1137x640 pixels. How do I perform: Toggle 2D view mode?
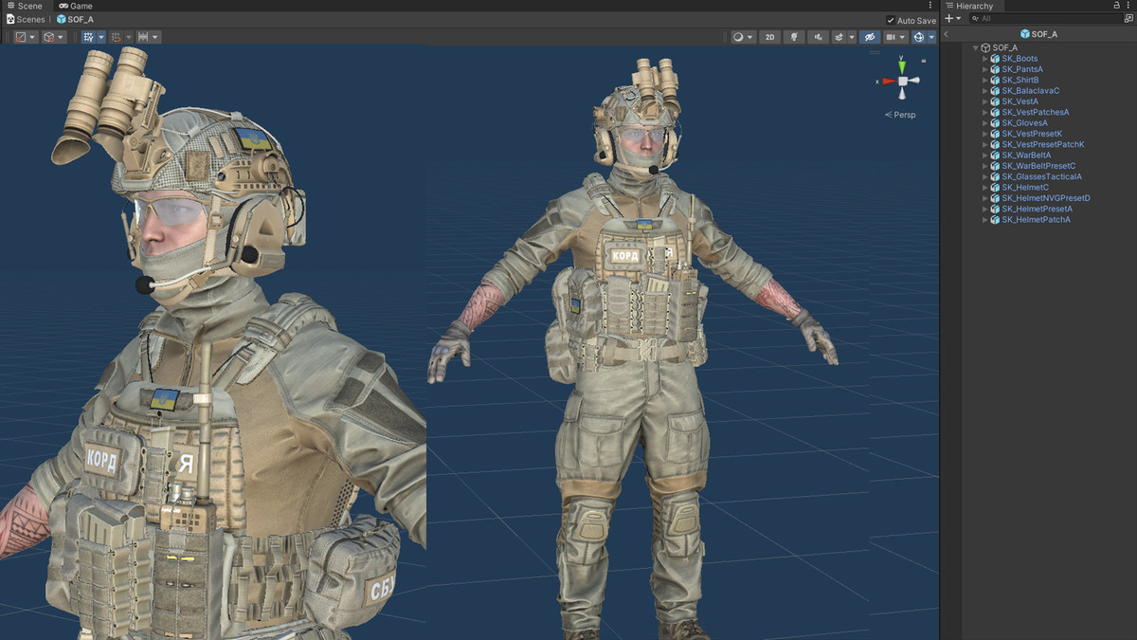(769, 37)
